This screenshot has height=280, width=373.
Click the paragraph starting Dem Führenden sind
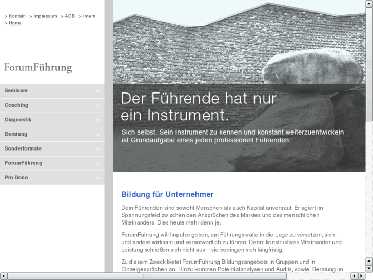coord(222,215)
